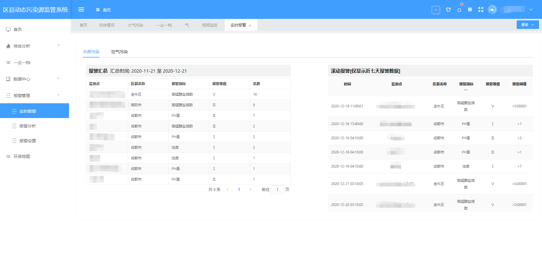Switch to the 首页 page tab
Image resolution: width=542 pixels, height=257 pixels.
(83, 25)
